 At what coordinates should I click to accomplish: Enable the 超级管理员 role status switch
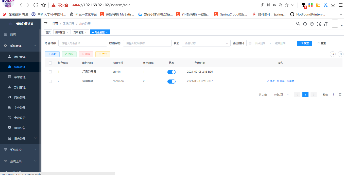(171, 72)
